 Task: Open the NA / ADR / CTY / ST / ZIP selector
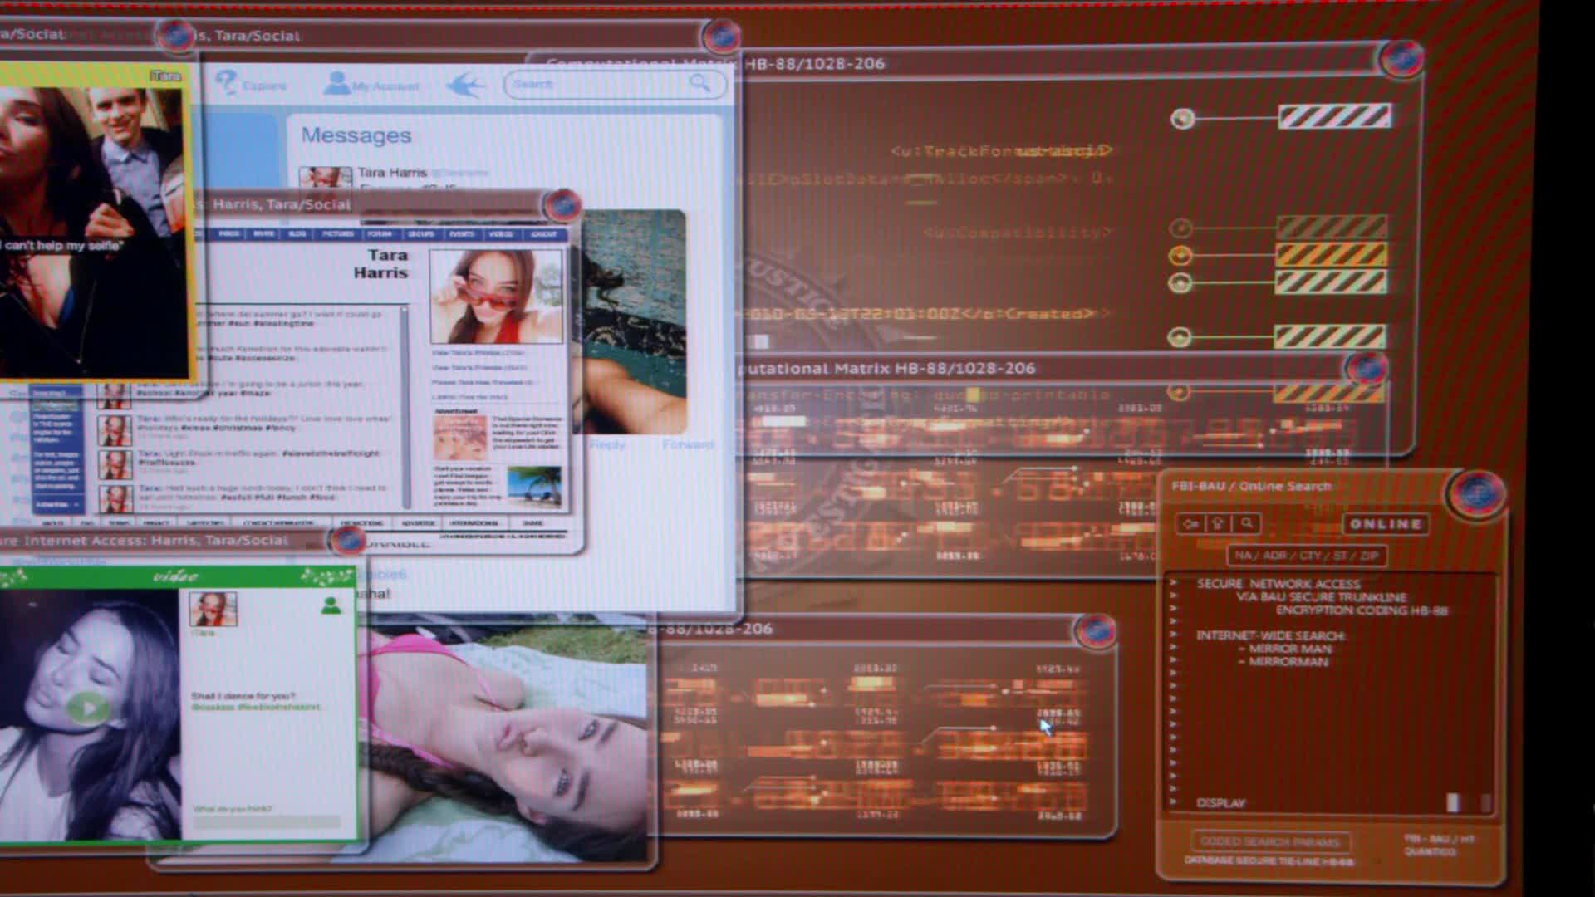pyautogui.click(x=1306, y=556)
